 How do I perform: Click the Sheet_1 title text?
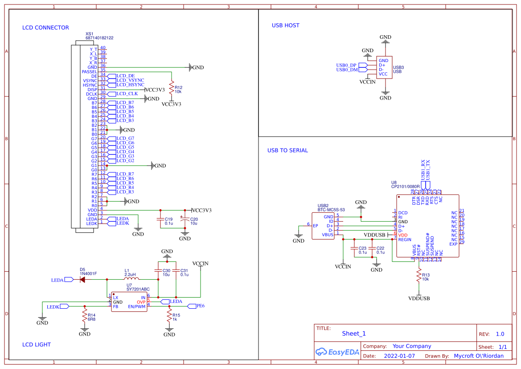pyautogui.click(x=354, y=333)
